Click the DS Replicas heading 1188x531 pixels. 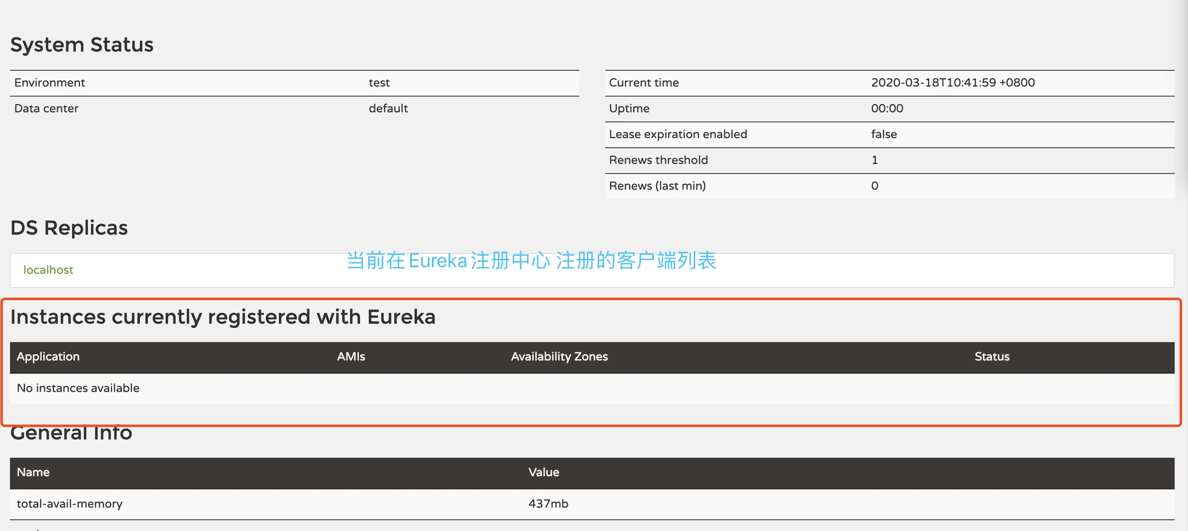[x=69, y=228]
